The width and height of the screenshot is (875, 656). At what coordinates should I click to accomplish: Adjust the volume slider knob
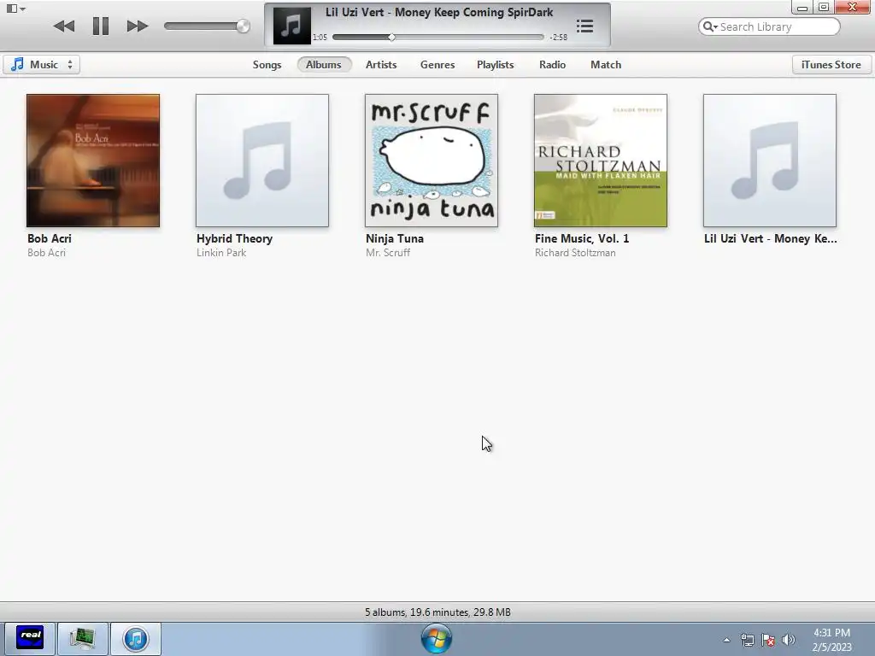(x=243, y=26)
